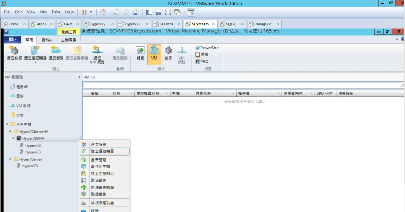Choose 建立虛擬機器 in the context menu
Image resolution: width=405 pixels, height=212 pixels.
click(102, 151)
